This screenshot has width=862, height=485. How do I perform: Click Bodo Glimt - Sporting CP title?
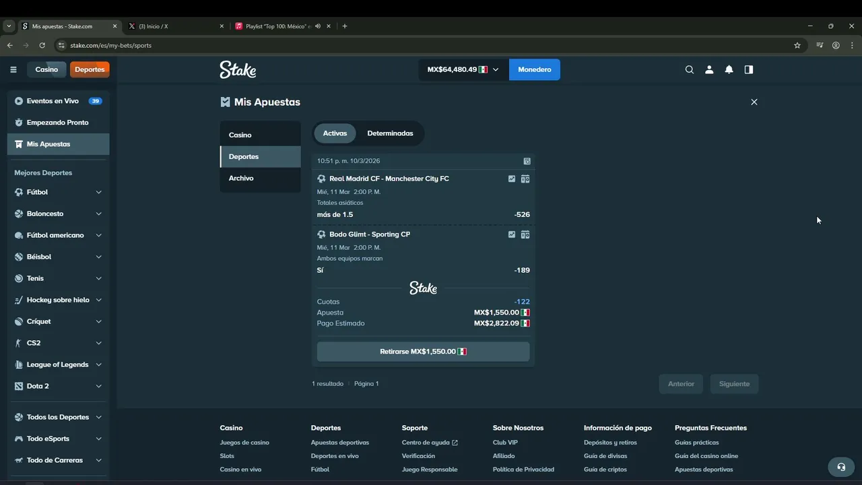click(x=370, y=234)
